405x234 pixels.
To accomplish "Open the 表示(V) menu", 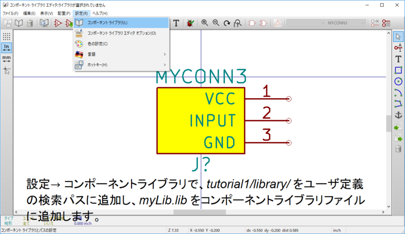I will pyautogui.click(x=47, y=13).
